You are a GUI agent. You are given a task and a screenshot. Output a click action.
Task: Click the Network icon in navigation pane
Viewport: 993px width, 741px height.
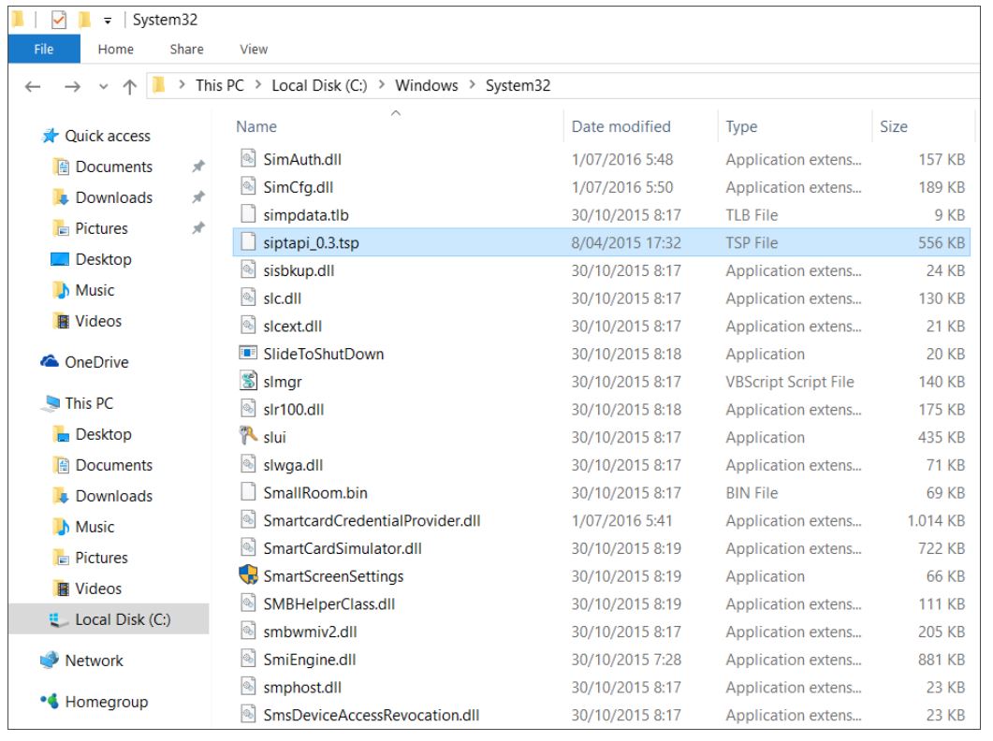click(51, 661)
